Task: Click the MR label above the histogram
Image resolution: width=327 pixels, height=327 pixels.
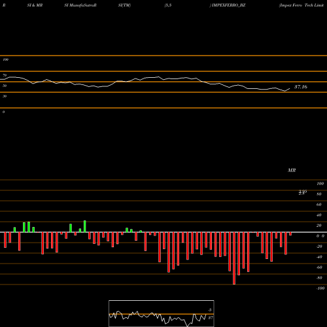Action: [x=292, y=170]
